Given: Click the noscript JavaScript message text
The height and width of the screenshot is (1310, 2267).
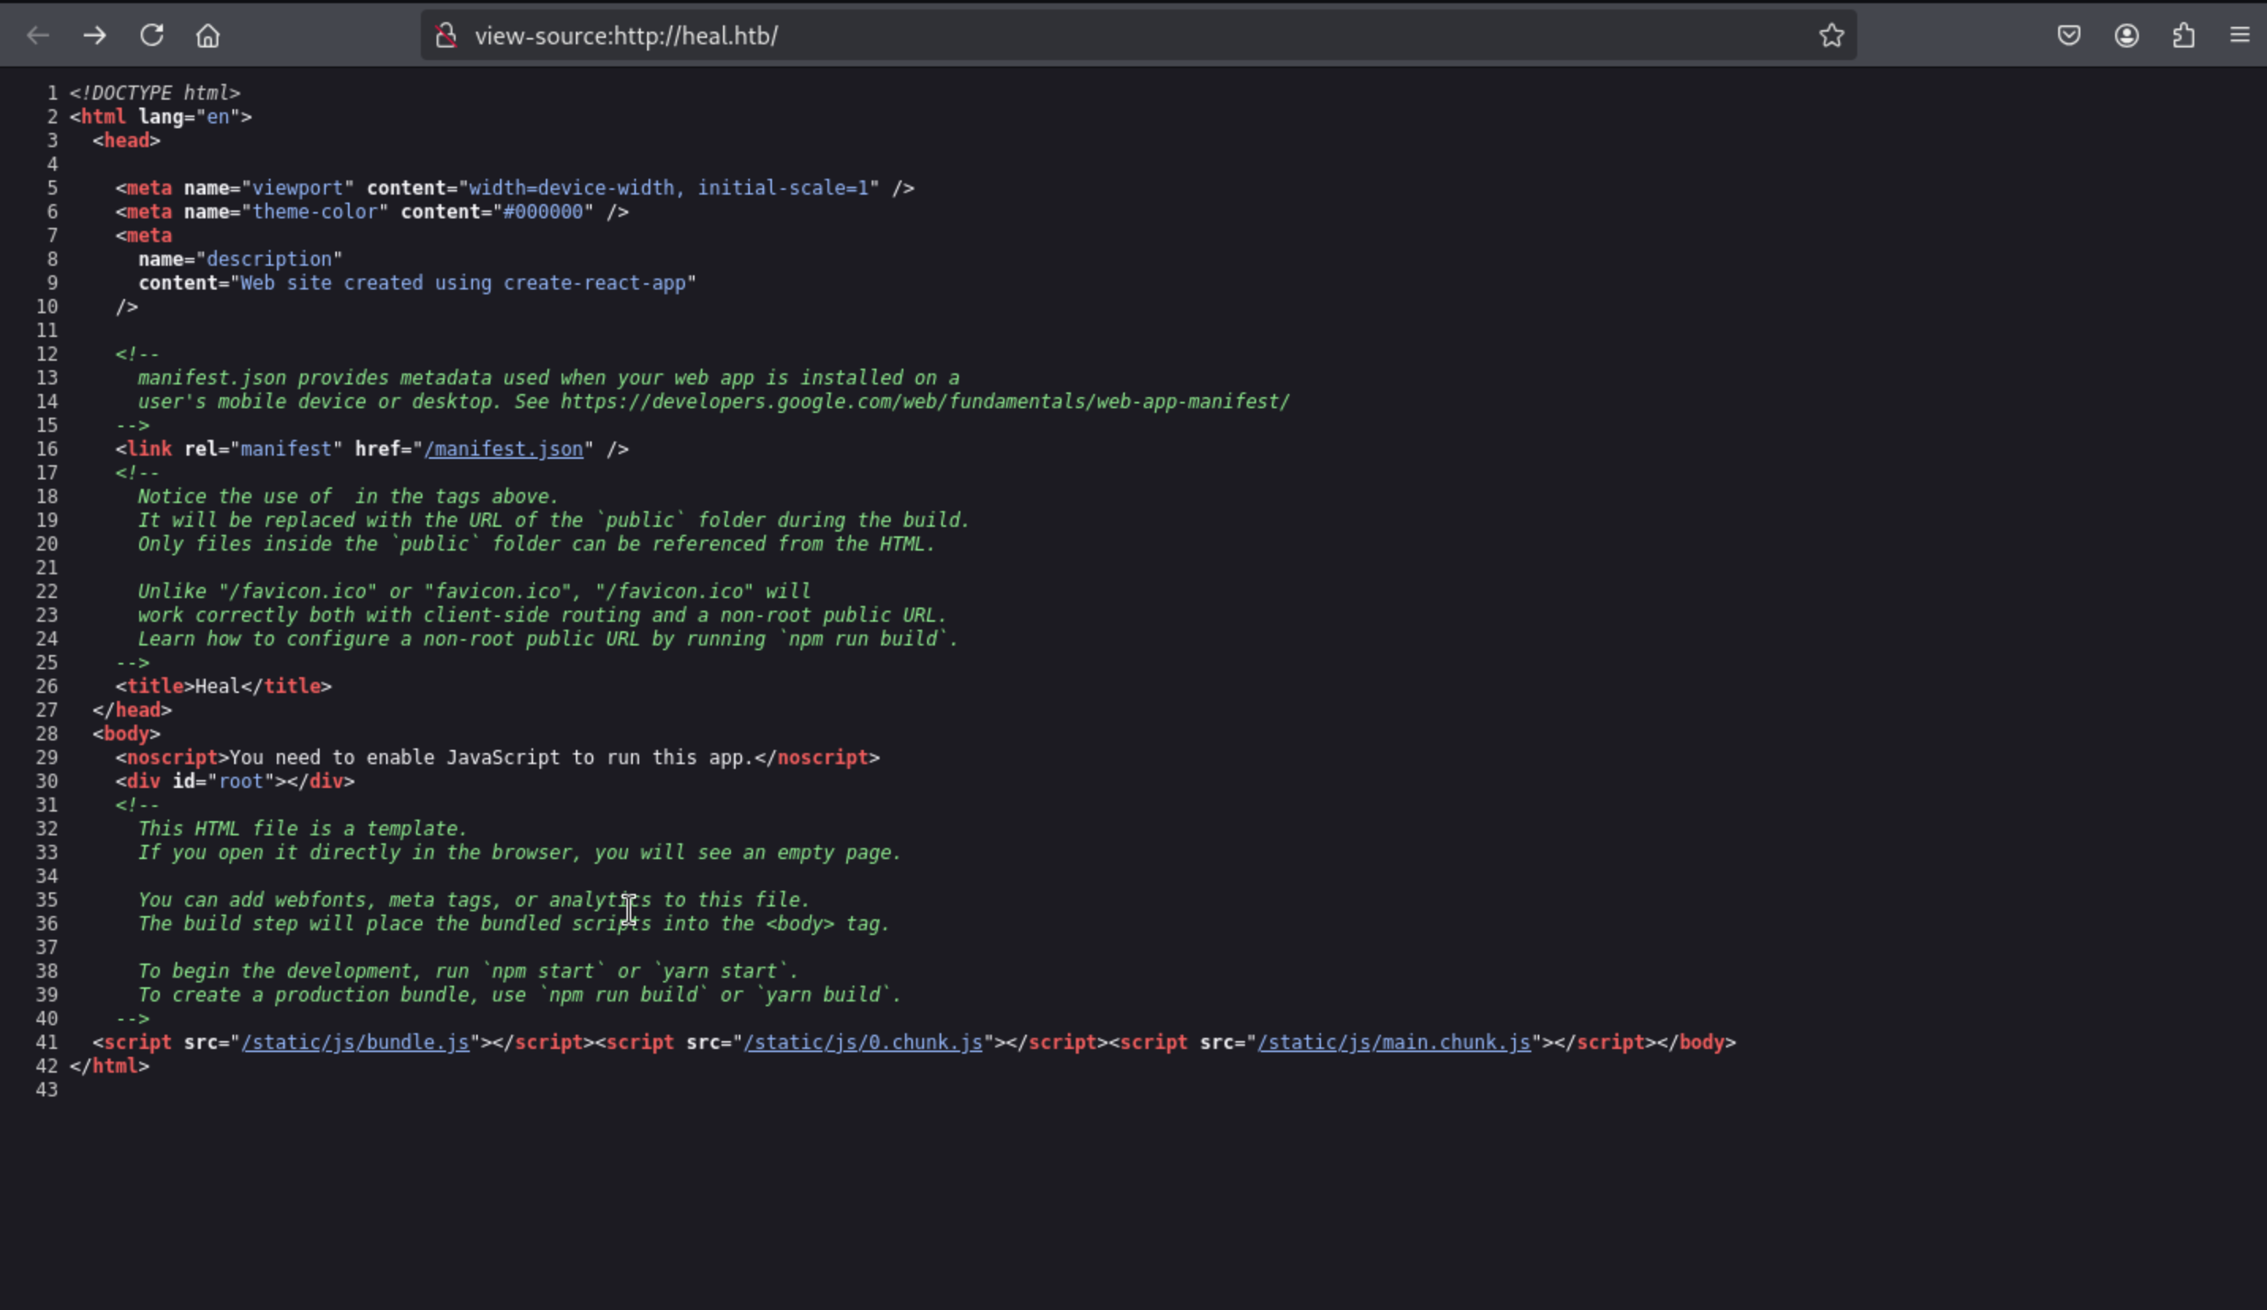Looking at the screenshot, I should tap(491, 758).
